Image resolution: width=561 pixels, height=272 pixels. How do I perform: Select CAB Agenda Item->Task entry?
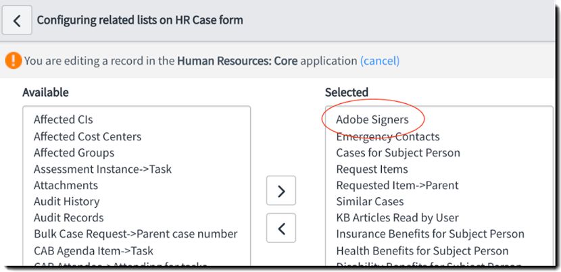coord(93,250)
